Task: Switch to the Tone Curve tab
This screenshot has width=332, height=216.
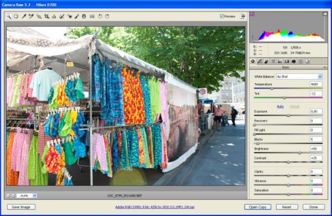Action: [x=260, y=61]
